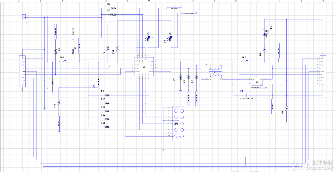Select the R1 2K resistor symbol
Screen dimensions: 335x172
108,48
